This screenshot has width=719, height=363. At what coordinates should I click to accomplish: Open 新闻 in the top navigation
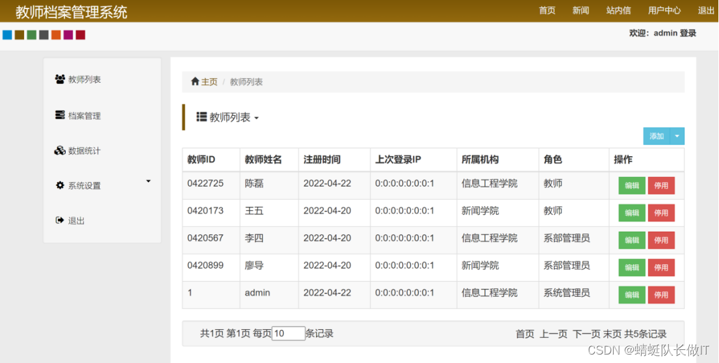tap(581, 10)
